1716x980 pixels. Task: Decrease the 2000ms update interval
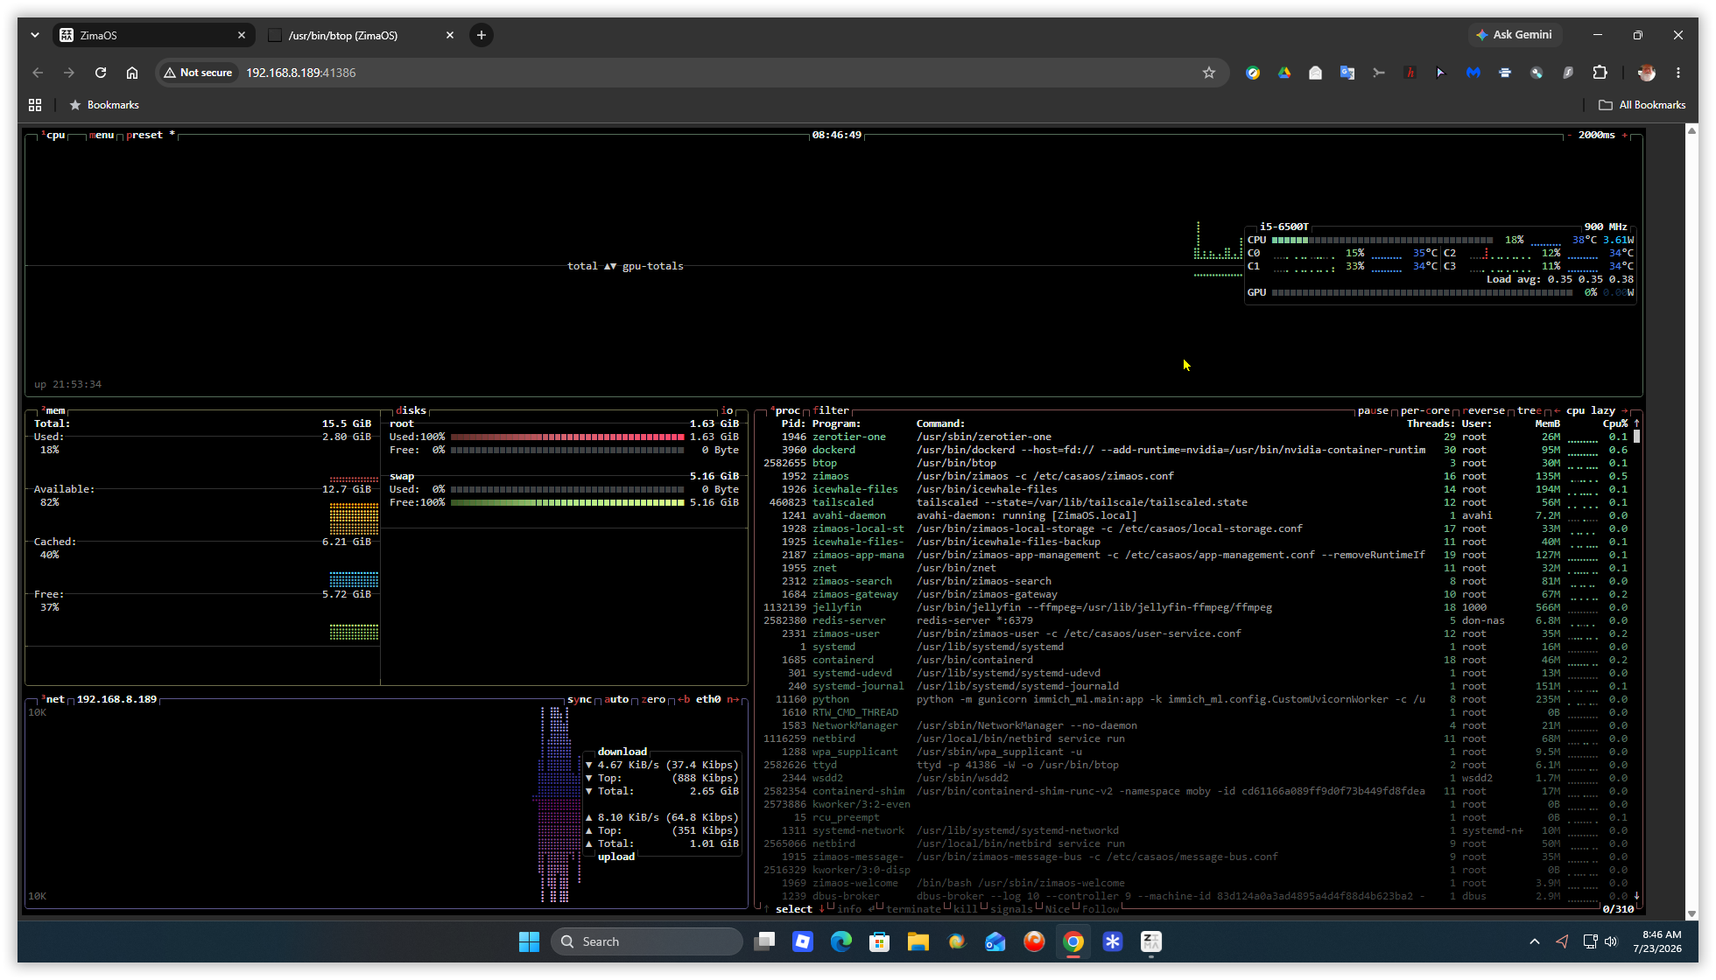pos(1570,135)
